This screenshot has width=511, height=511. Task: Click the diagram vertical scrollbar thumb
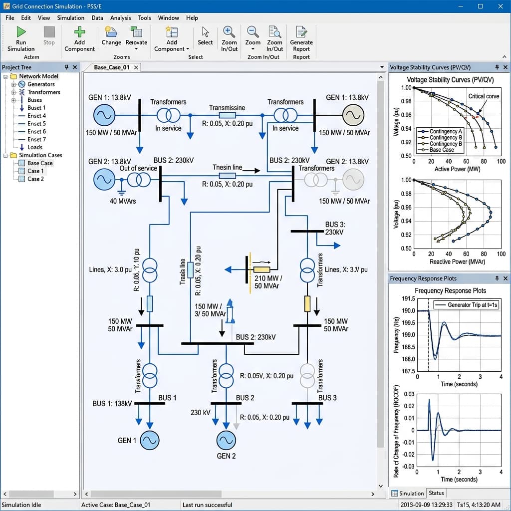coord(381,264)
